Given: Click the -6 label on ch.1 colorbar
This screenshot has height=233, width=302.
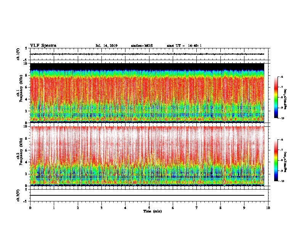Looking at the screenshot, I should (x=282, y=77).
